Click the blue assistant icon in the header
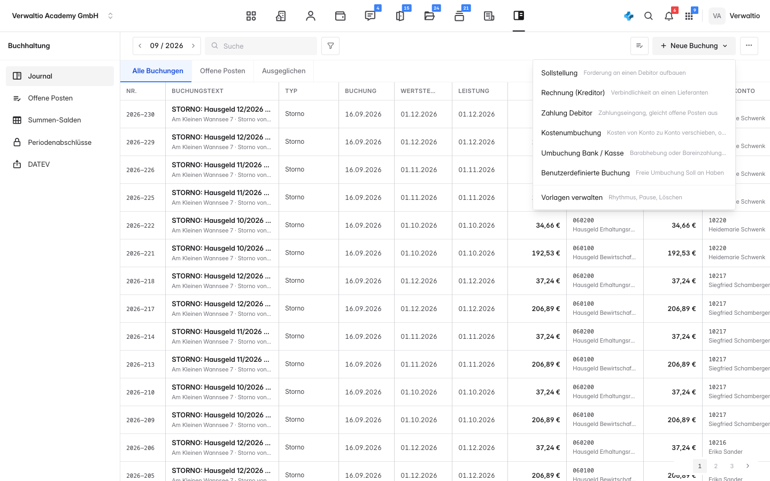 pos(629,16)
